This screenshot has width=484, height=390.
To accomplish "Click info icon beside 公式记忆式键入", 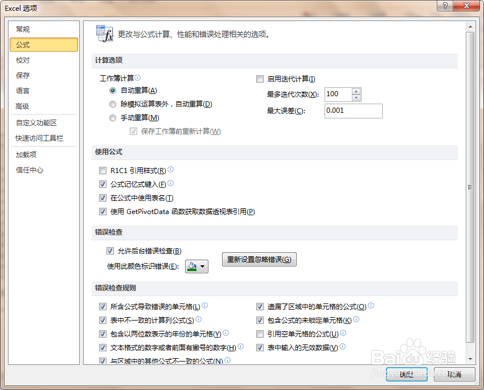I will click(171, 183).
